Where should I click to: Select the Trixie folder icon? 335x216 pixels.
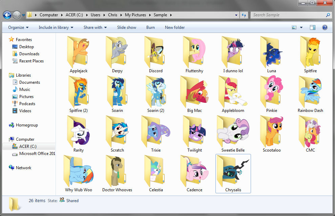tap(156, 131)
